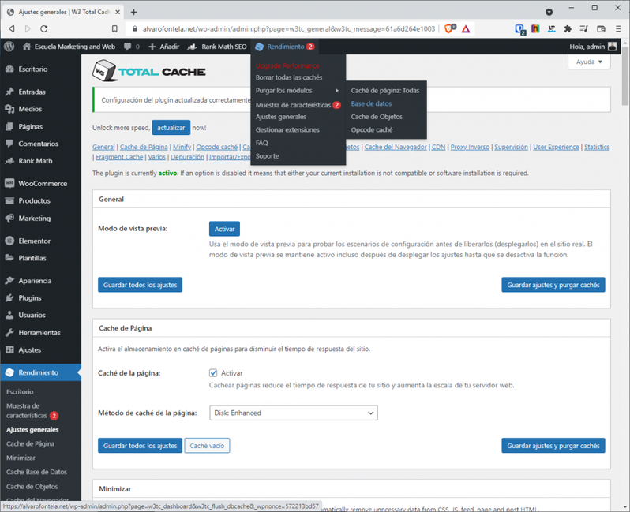Open the browser tab list dropdown

click(549, 12)
